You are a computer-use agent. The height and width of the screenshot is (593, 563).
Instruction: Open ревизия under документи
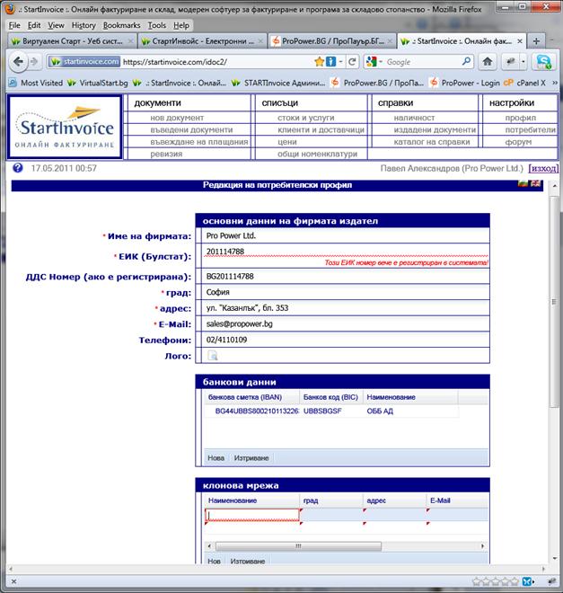[x=166, y=154]
